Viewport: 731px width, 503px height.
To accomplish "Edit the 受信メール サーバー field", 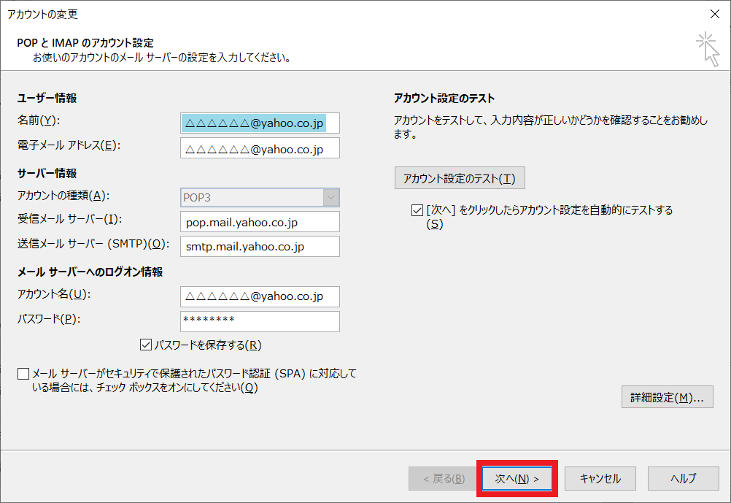I will [260, 222].
